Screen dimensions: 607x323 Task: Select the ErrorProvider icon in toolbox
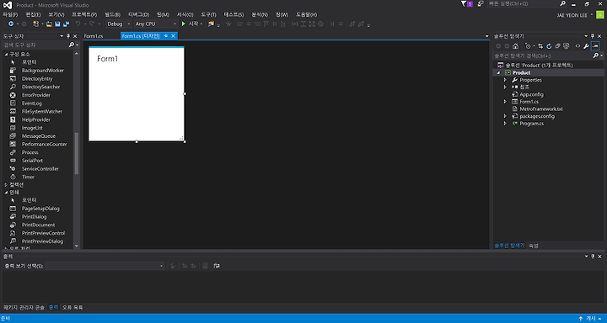point(13,95)
